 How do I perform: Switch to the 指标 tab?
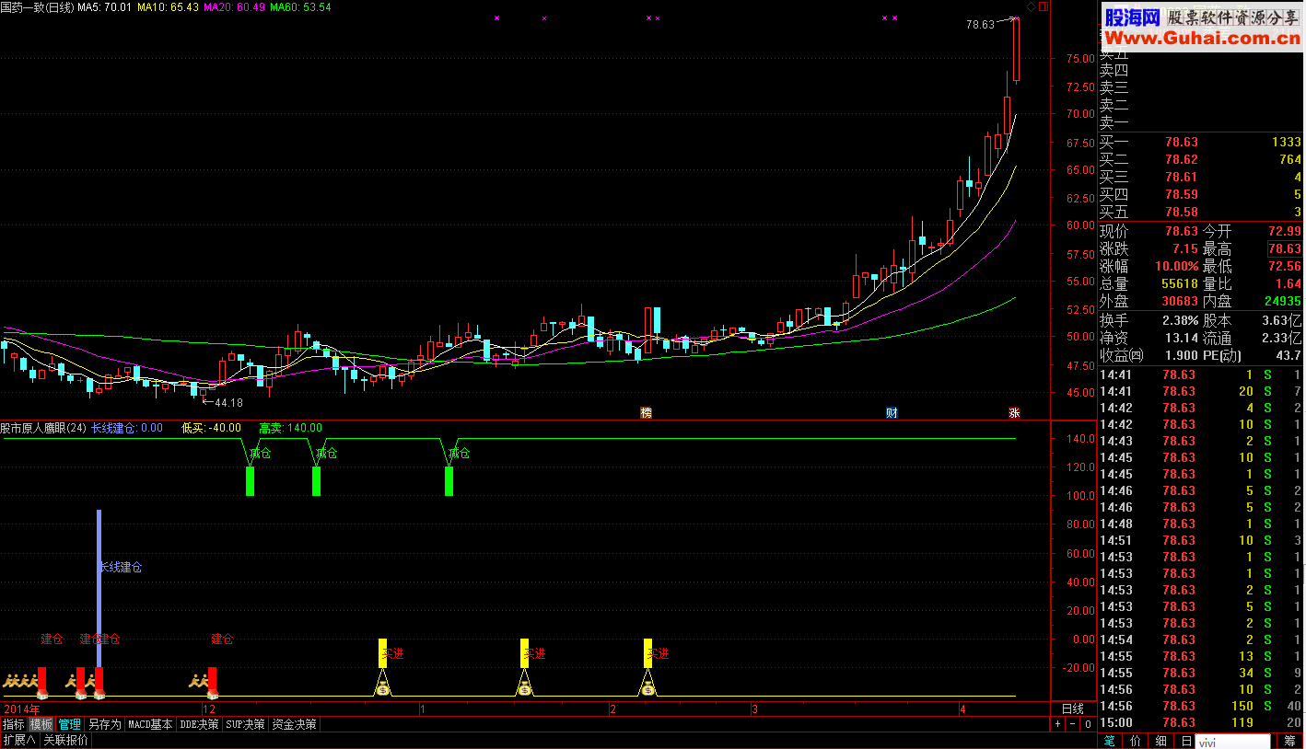point(14,725)
